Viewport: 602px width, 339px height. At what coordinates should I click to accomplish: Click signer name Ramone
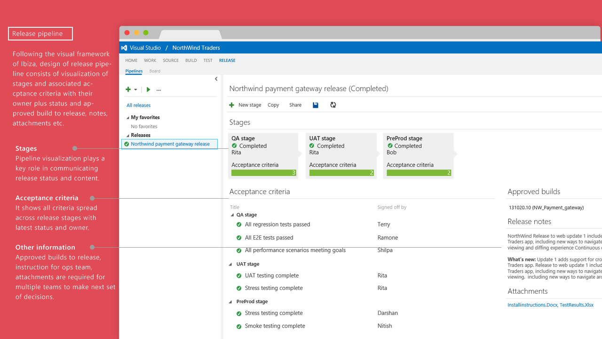388,238
